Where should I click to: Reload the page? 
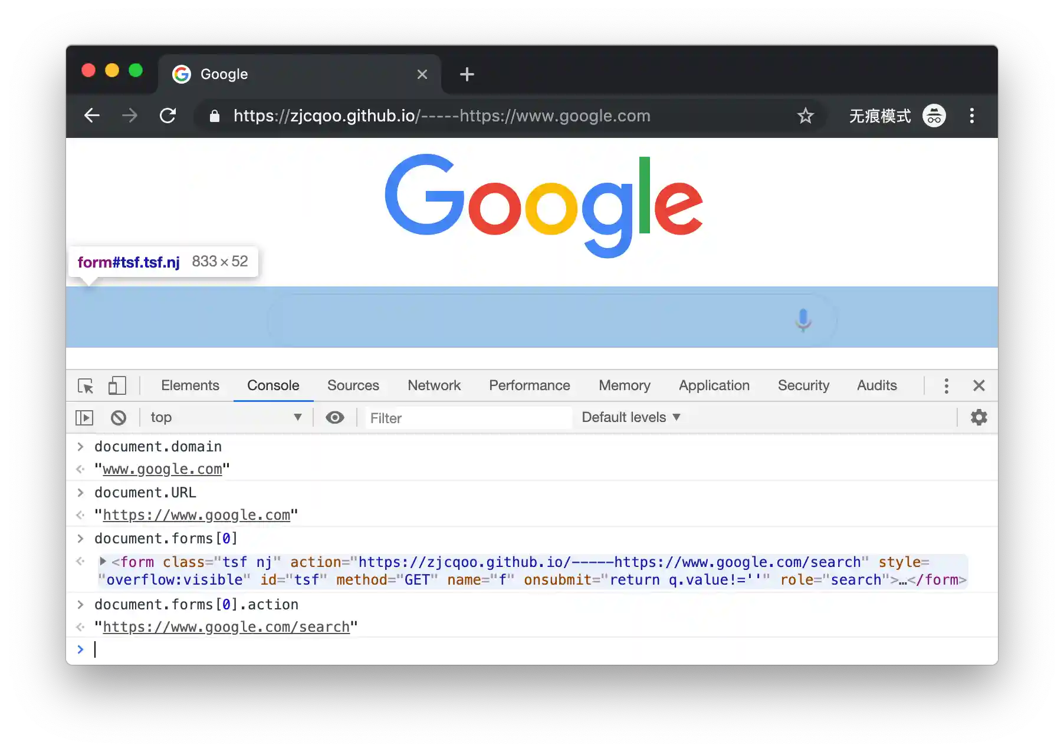coord(168,116)
